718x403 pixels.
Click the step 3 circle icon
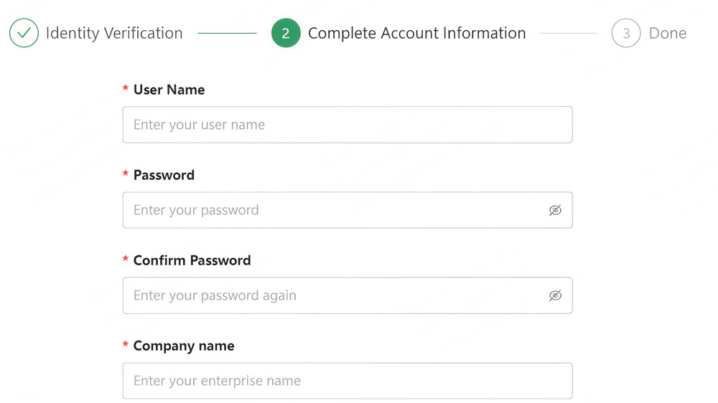pos(626,33)
